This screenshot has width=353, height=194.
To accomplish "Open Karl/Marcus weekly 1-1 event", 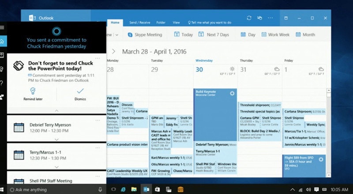I will (x=171, y=158).
